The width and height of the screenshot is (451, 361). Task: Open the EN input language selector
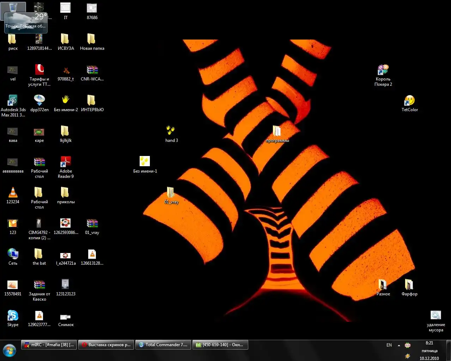click(389, 345)
